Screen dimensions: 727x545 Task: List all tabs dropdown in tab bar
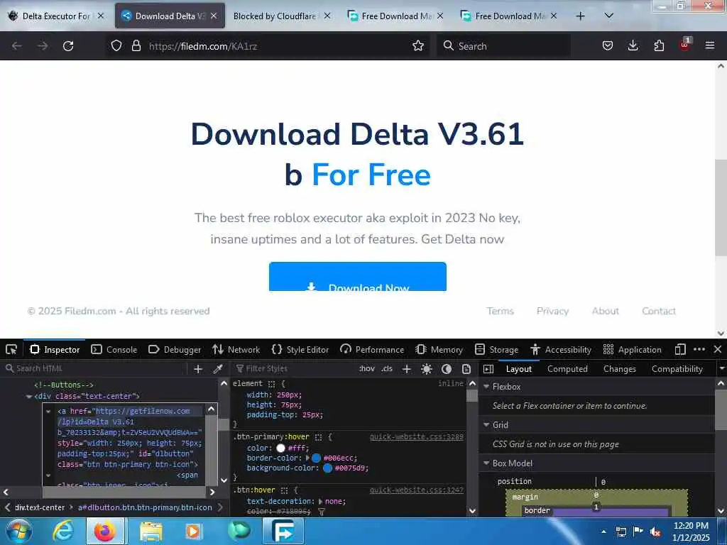tap(608, 16)
